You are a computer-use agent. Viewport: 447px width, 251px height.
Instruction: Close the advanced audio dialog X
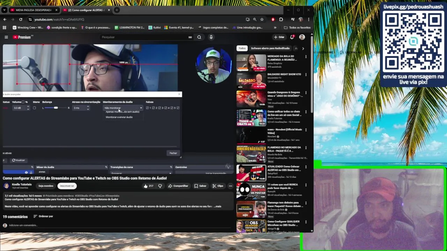(179, 94)
